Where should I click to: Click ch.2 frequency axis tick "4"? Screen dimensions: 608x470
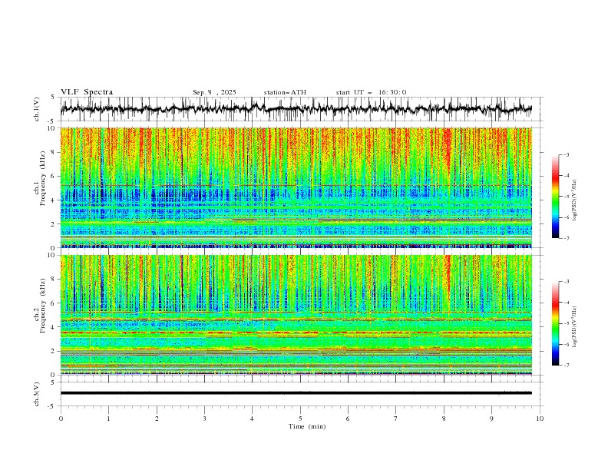54,327
